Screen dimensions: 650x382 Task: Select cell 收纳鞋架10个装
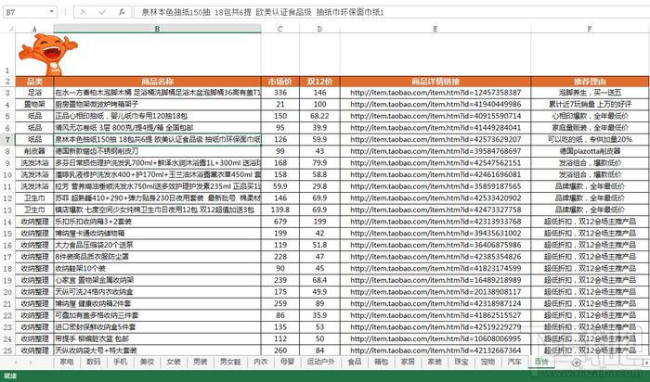pyautogui.click(x=158, y=268)
